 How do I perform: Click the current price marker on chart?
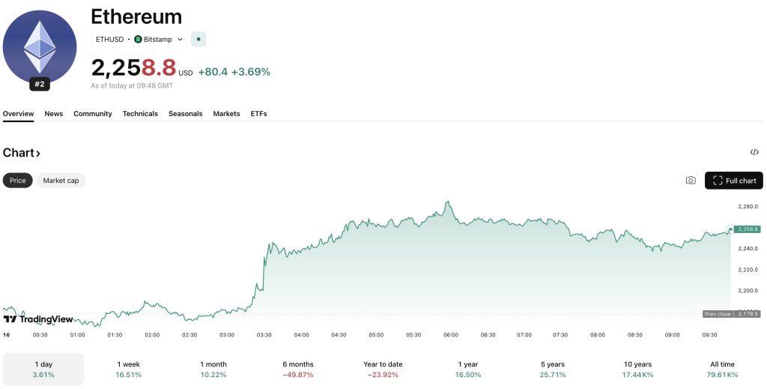tap(748, 229)
